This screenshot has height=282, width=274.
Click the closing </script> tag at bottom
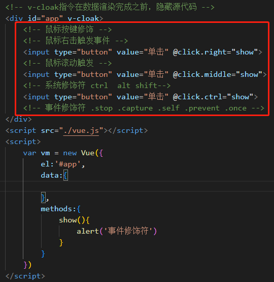(25, 276)
